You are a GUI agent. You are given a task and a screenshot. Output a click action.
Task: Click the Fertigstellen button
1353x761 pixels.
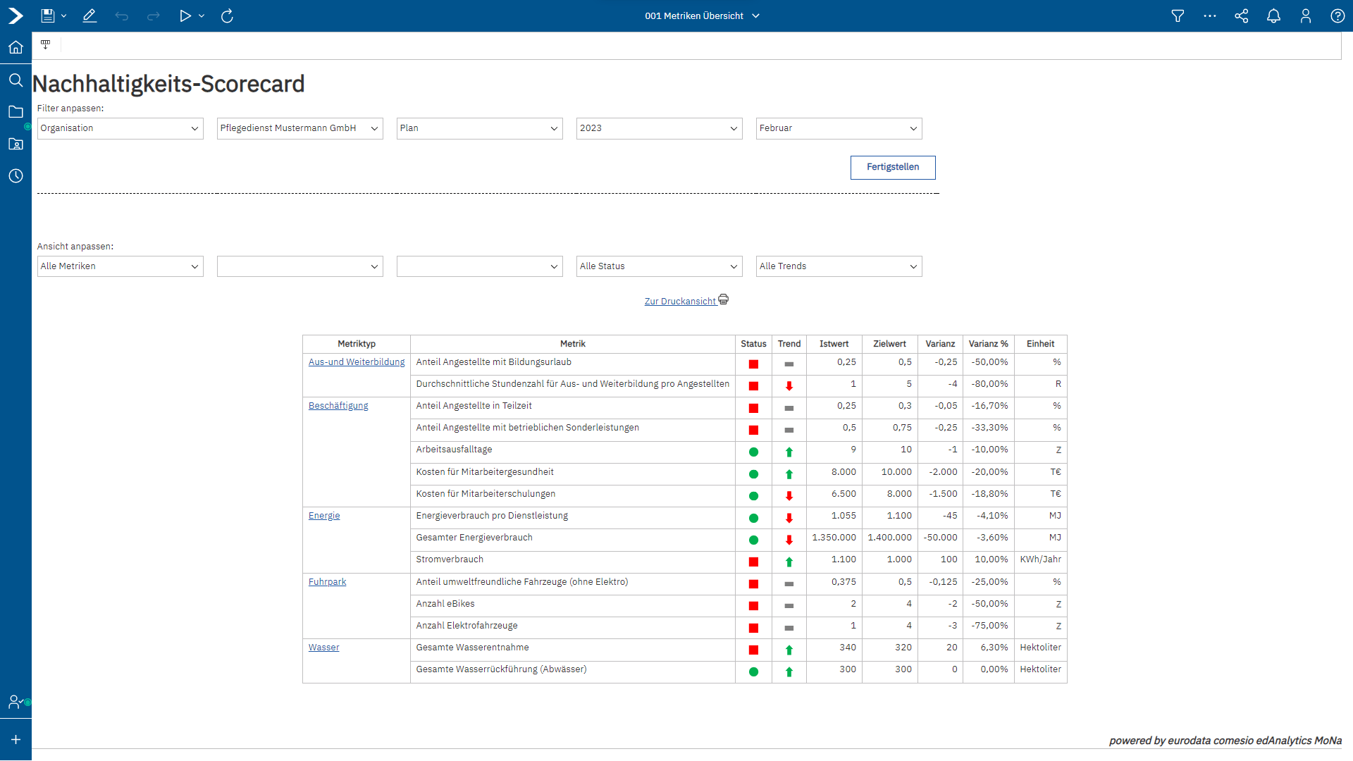[x=893, y=167]
